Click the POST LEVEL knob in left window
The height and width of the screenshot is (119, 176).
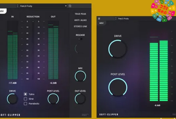click(53, 99)
